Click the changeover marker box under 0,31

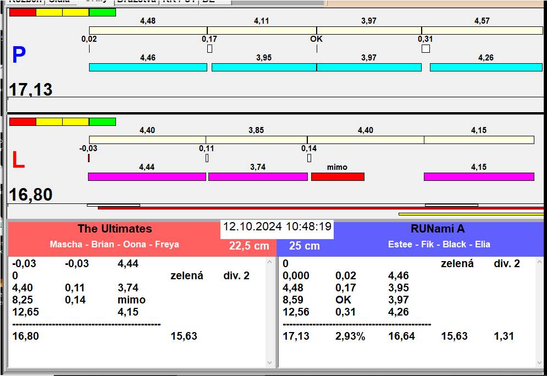[x=426, y=49]
